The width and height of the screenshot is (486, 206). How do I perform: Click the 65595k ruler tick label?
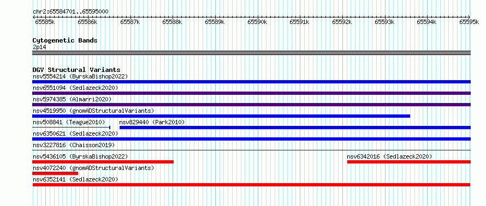pos(469,22)
